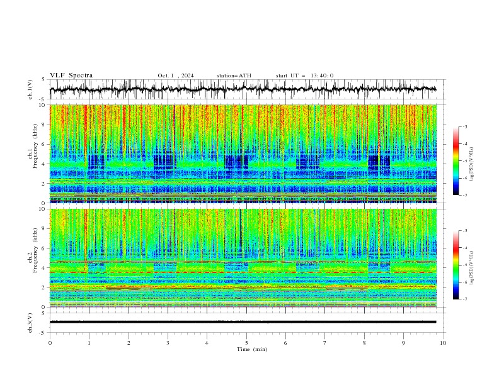The width and height of the screenshot is (499, 385).
Task: Click the "10" kHz tick of ch.1 spectrogram
Action: (43, 105)
